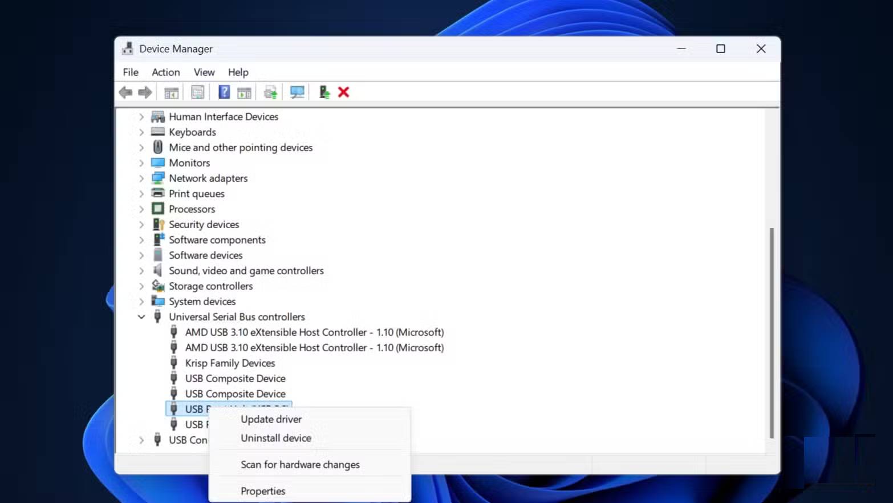Click the Enable device toolbar icon
The height and width of the screenshot is (503, 893).
pos(324,92)
